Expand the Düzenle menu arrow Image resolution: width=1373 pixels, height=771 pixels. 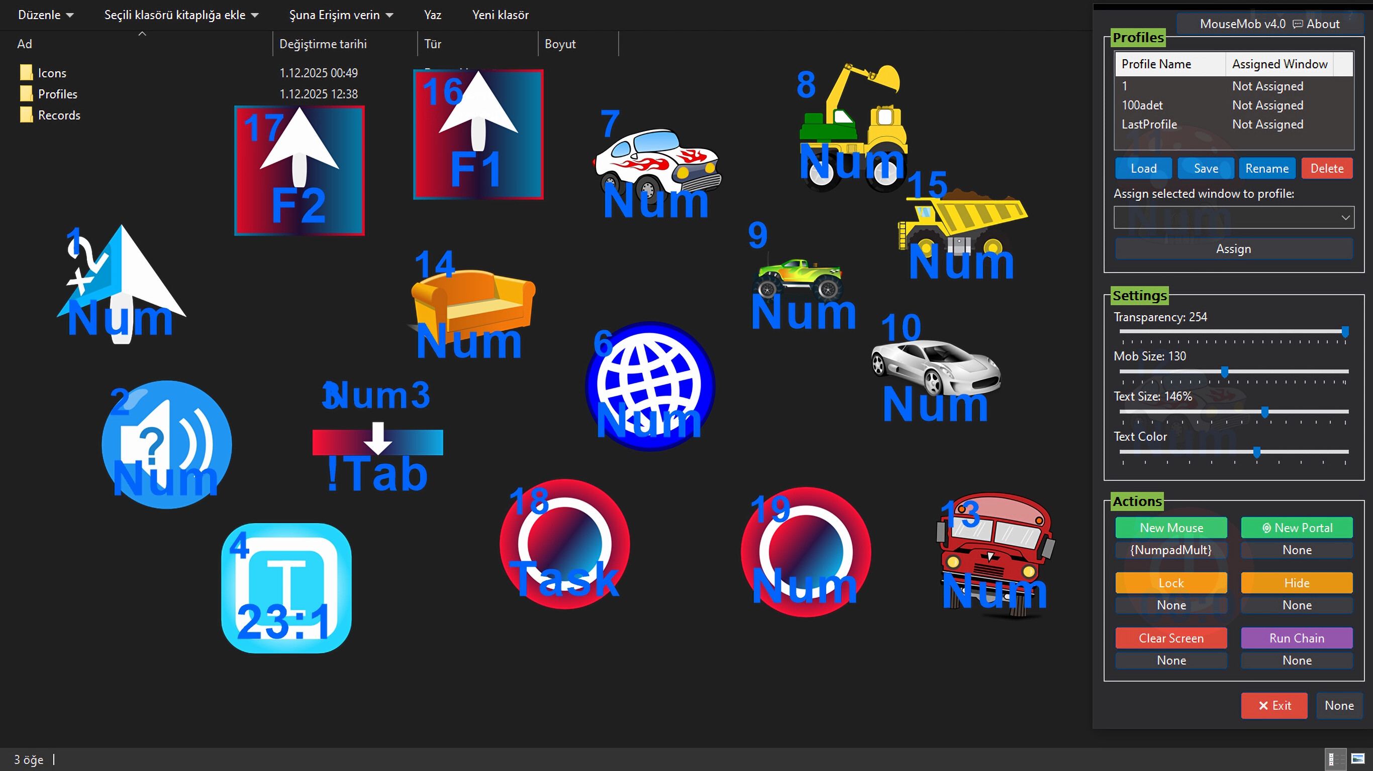[70, 15]
